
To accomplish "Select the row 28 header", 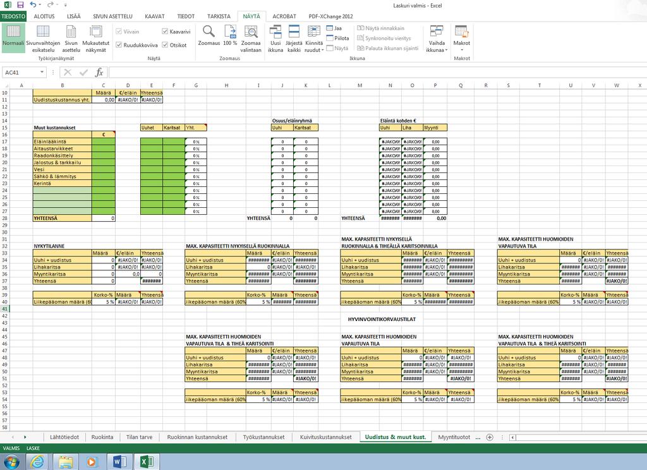I will click(4, 219).
